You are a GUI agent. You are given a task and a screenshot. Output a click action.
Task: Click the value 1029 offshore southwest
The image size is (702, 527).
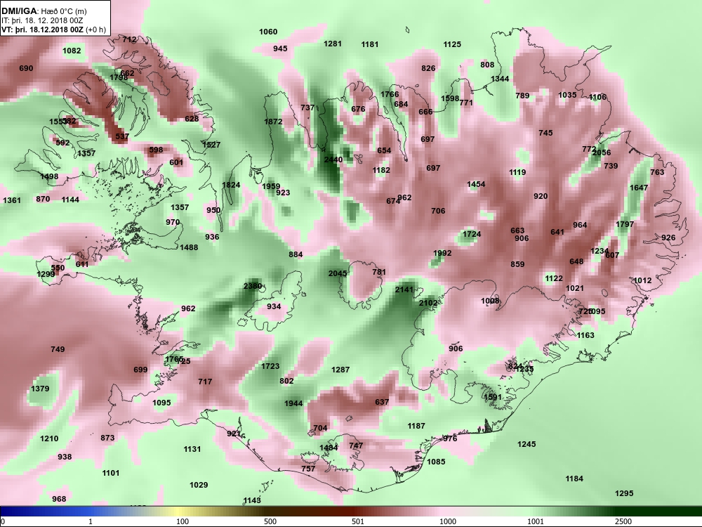click(x=199, y=485)
